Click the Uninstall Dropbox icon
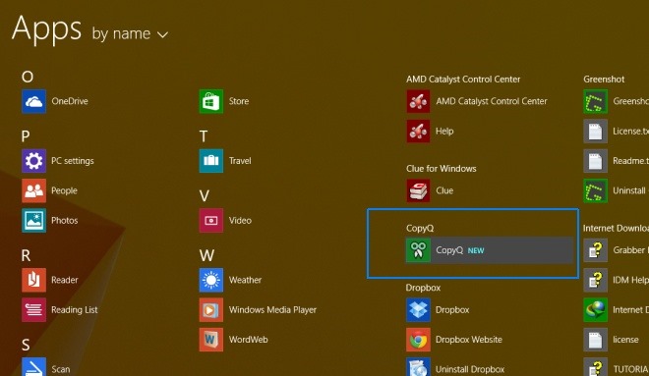 pos(418,367)
